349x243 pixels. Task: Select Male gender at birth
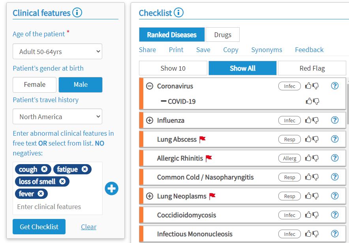(x=81, y=85)
